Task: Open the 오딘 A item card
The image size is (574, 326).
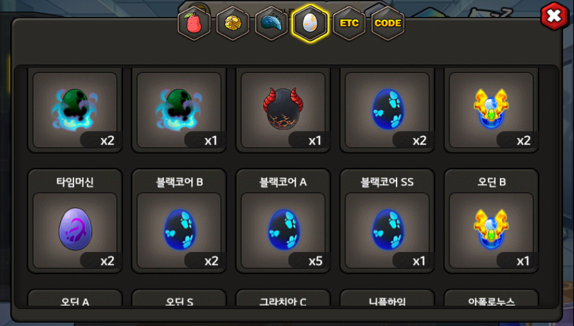Action: pos(75,298)
